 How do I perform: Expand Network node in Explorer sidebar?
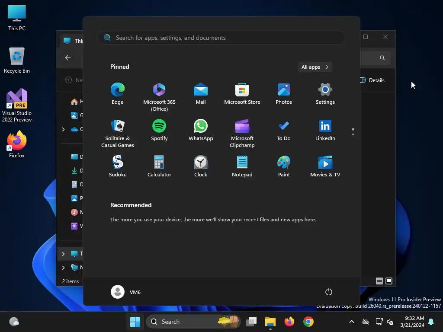[x=63, y=268]
